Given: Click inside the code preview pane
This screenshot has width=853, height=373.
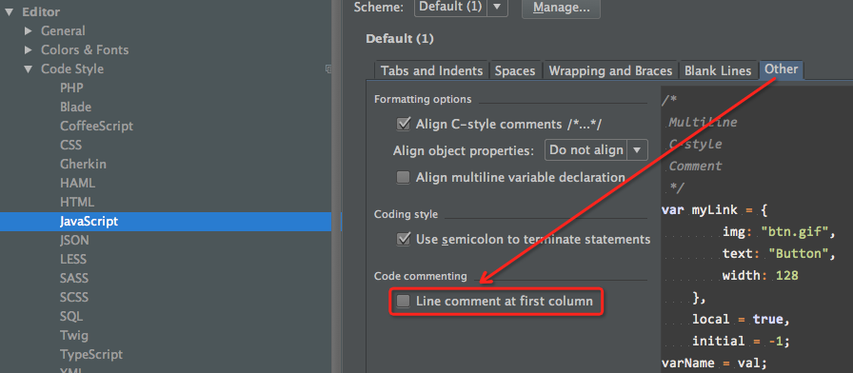Looking at the screenshot, I should click(757, 228).
